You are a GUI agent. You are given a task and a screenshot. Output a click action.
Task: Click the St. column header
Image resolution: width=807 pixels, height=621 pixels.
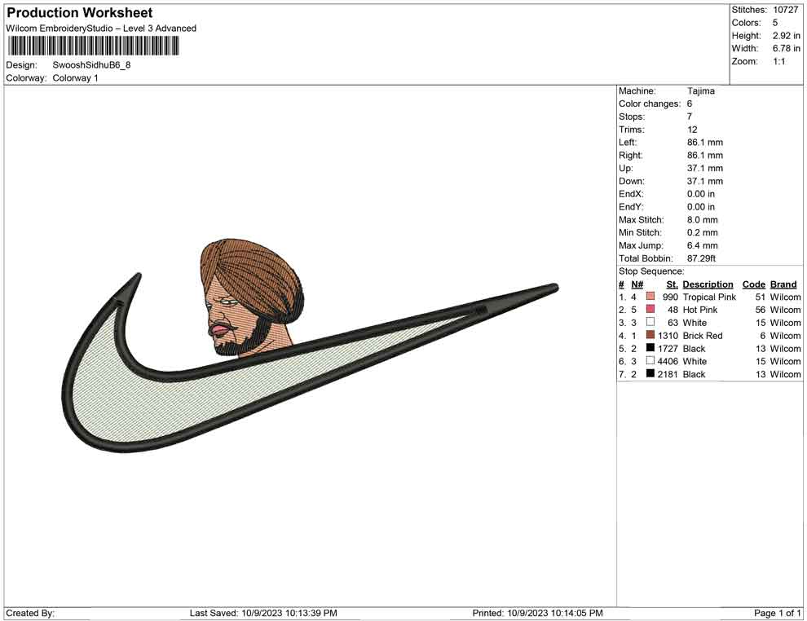click(x=672, y=284)
